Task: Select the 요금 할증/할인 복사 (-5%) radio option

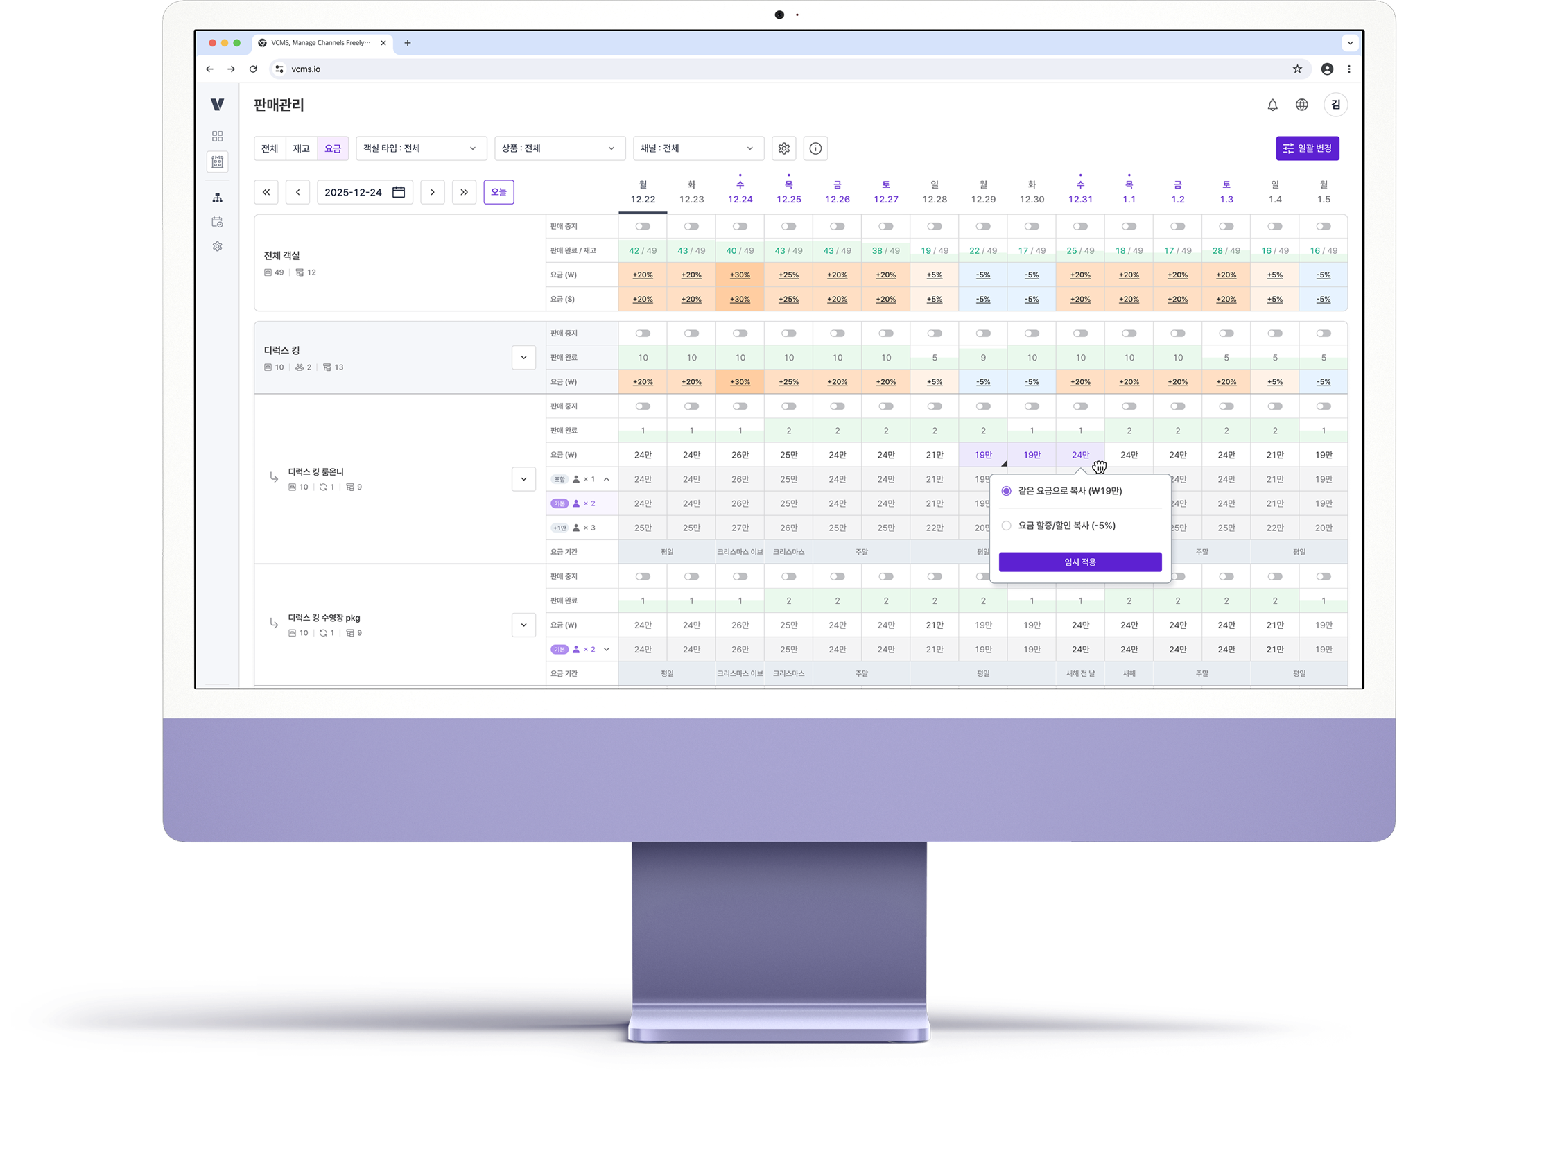Action: [1006, 526]
